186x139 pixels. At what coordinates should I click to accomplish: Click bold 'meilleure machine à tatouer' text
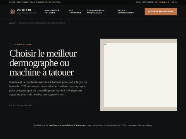67,125
